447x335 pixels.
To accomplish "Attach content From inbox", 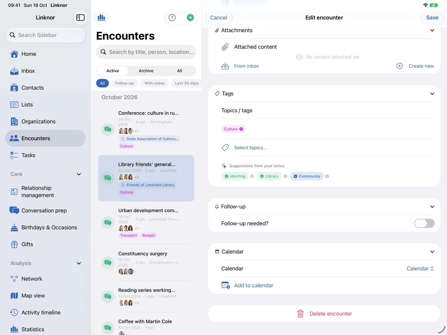I will click(x=240, y=66).
